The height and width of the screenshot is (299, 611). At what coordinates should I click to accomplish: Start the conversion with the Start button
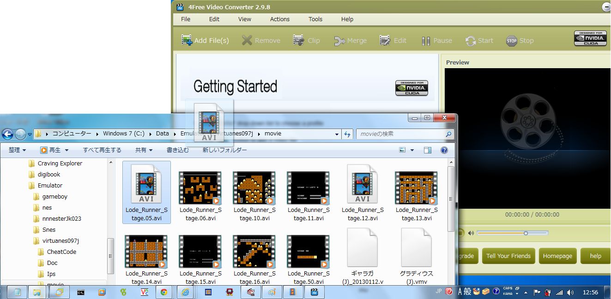click(479, 41)
